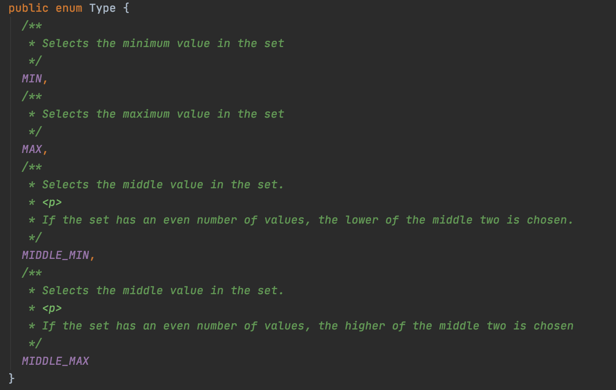Click the MIDDLE_MAX enum constant
Screen dimensions: 616x390
click(56, 361)
